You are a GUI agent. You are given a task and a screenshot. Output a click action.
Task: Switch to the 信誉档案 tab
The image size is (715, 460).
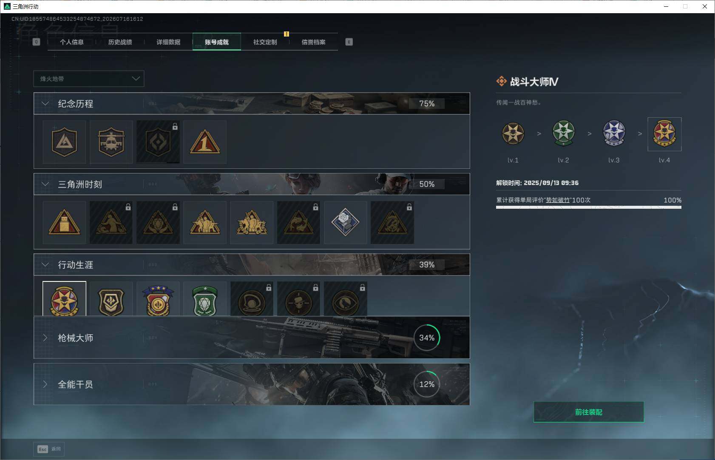point(314,42)
